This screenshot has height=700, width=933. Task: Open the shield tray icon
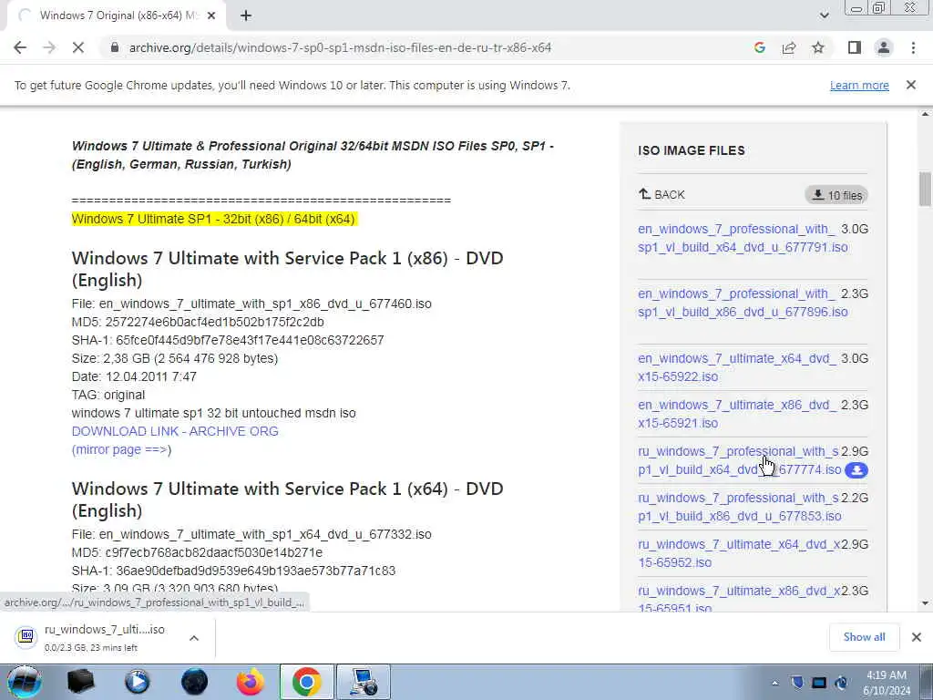point(797,683)
